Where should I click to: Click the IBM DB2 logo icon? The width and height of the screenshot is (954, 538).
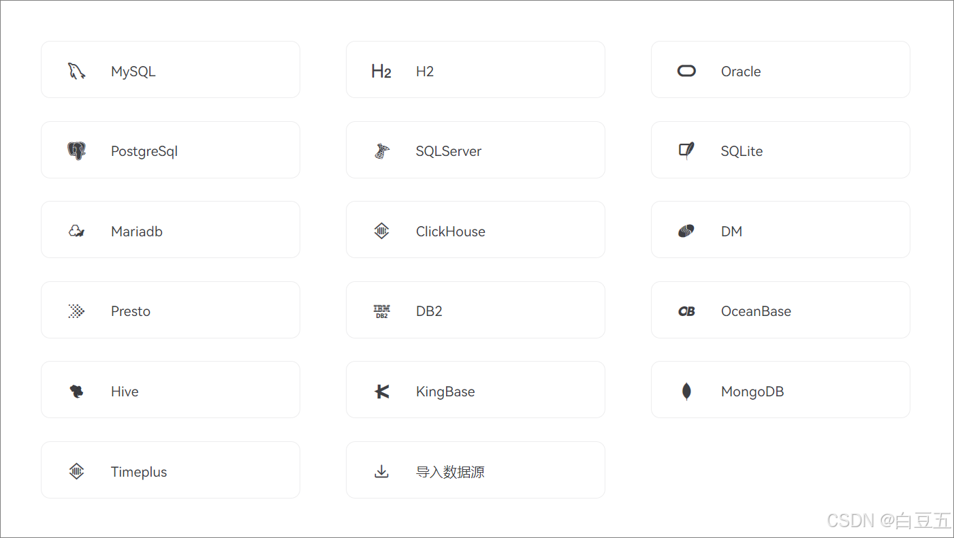(x=381, y=311)
